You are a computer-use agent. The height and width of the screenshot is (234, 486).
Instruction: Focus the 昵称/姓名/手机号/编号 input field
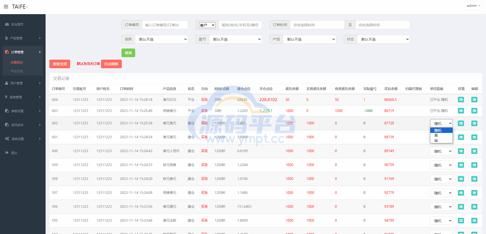[x=240, y=25]
